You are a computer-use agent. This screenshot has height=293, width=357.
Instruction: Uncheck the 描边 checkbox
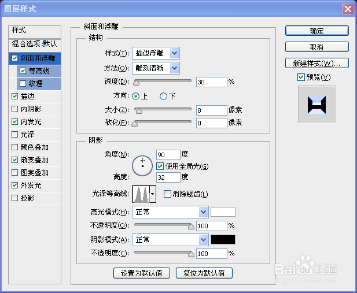(x=14, y=97)
